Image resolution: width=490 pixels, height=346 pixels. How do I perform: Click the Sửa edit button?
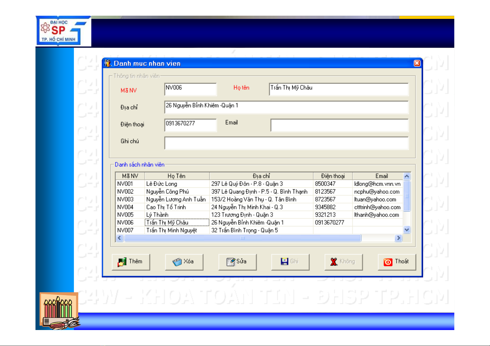237,262
